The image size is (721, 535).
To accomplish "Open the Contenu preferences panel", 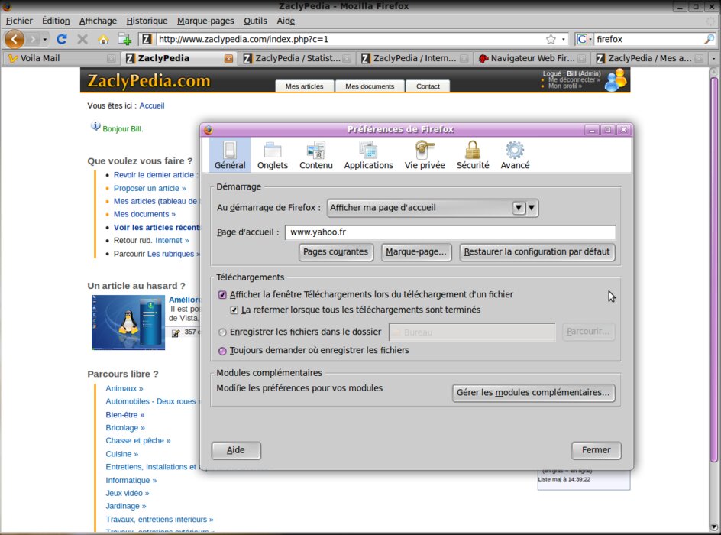I will [315, 154].
